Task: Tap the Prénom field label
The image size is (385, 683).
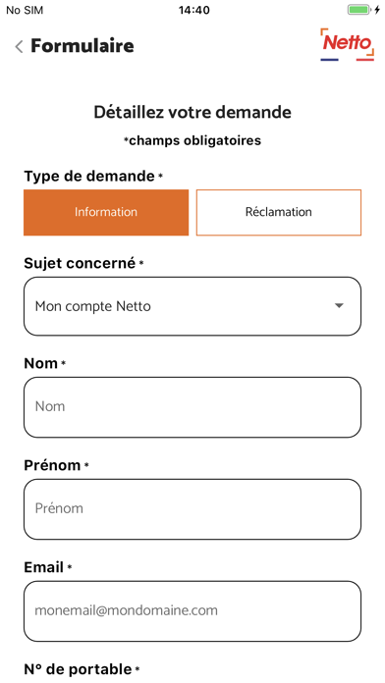Action: coord(52,465)
